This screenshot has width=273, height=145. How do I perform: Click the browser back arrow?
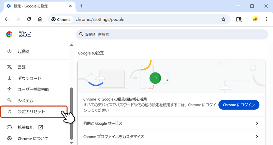click(x=7, y=19)
